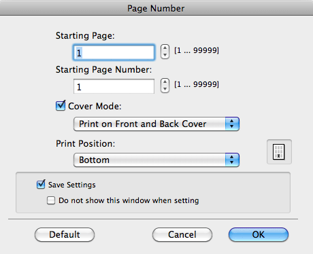Cancel the Page Number dialog
313x254 pixels.
(182, 234)
